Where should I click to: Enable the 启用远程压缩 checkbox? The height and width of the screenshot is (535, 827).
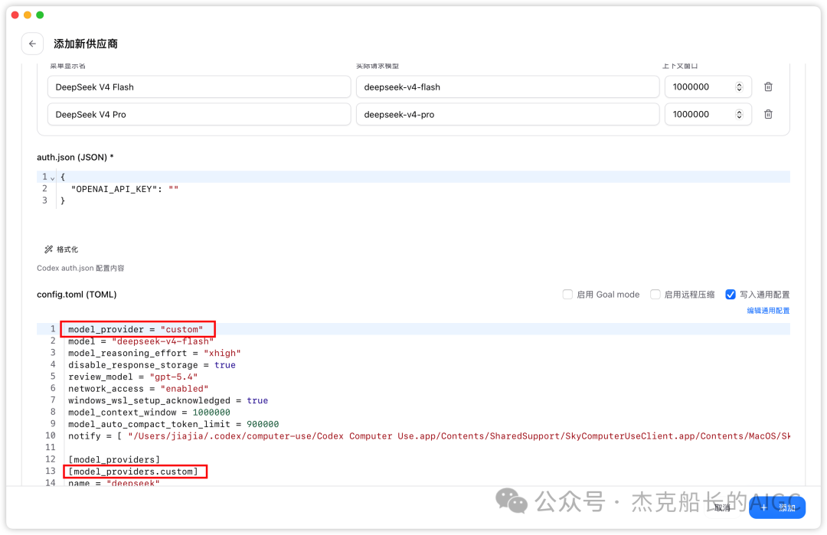click(655, 294)
